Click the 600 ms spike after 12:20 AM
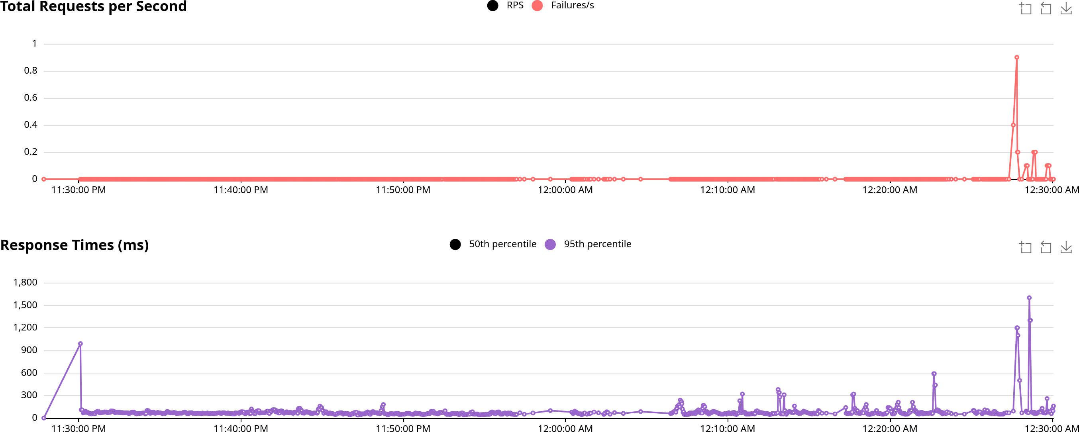Screen dimensions: 1079x432 tap(934, 374)
